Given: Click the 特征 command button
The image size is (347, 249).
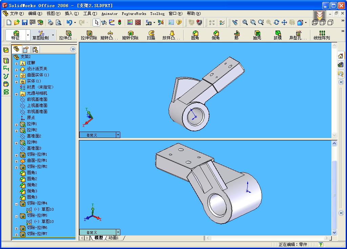Looking at the screenshot, I should pos(16,35).
